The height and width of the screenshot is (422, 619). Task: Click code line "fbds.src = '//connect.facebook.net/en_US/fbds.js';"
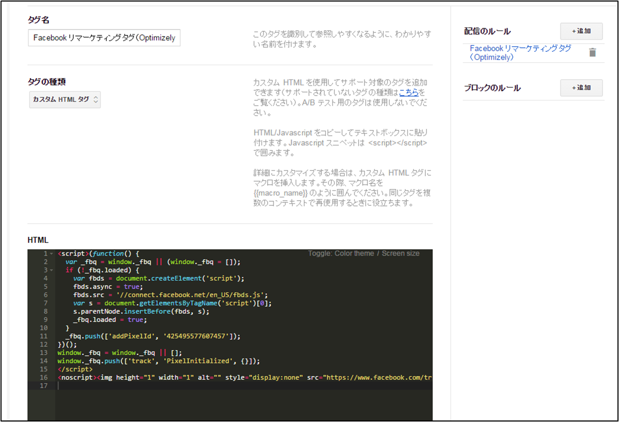click(171, 295)
